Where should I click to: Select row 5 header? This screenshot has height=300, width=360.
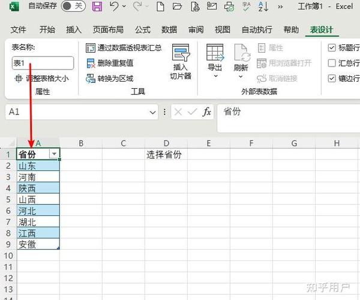click(8, 199)
